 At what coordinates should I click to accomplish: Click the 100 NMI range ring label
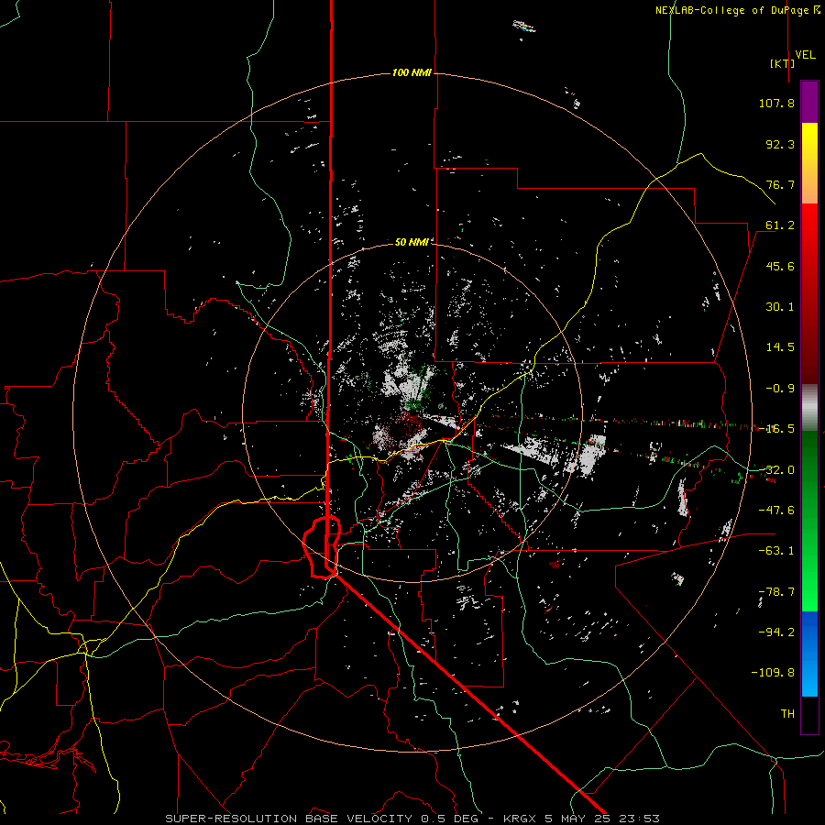(x=412, y=72)
